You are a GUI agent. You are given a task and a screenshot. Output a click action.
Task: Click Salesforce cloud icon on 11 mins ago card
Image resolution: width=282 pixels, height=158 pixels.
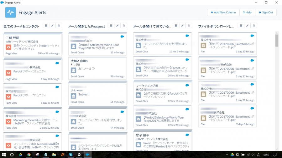pyautogui.click(x=122, y=37)
